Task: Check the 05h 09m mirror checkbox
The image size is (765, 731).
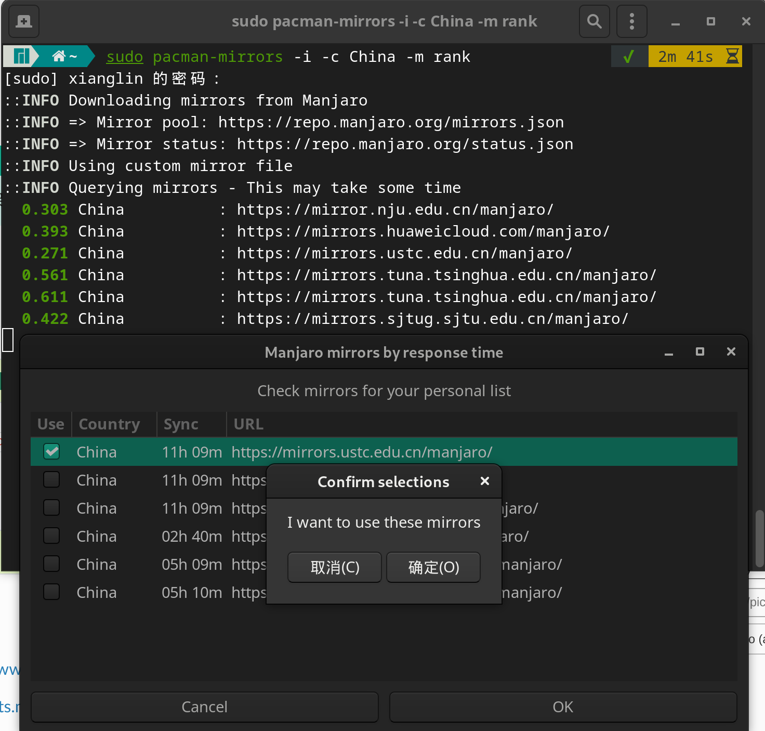Action: coord(51,564)
